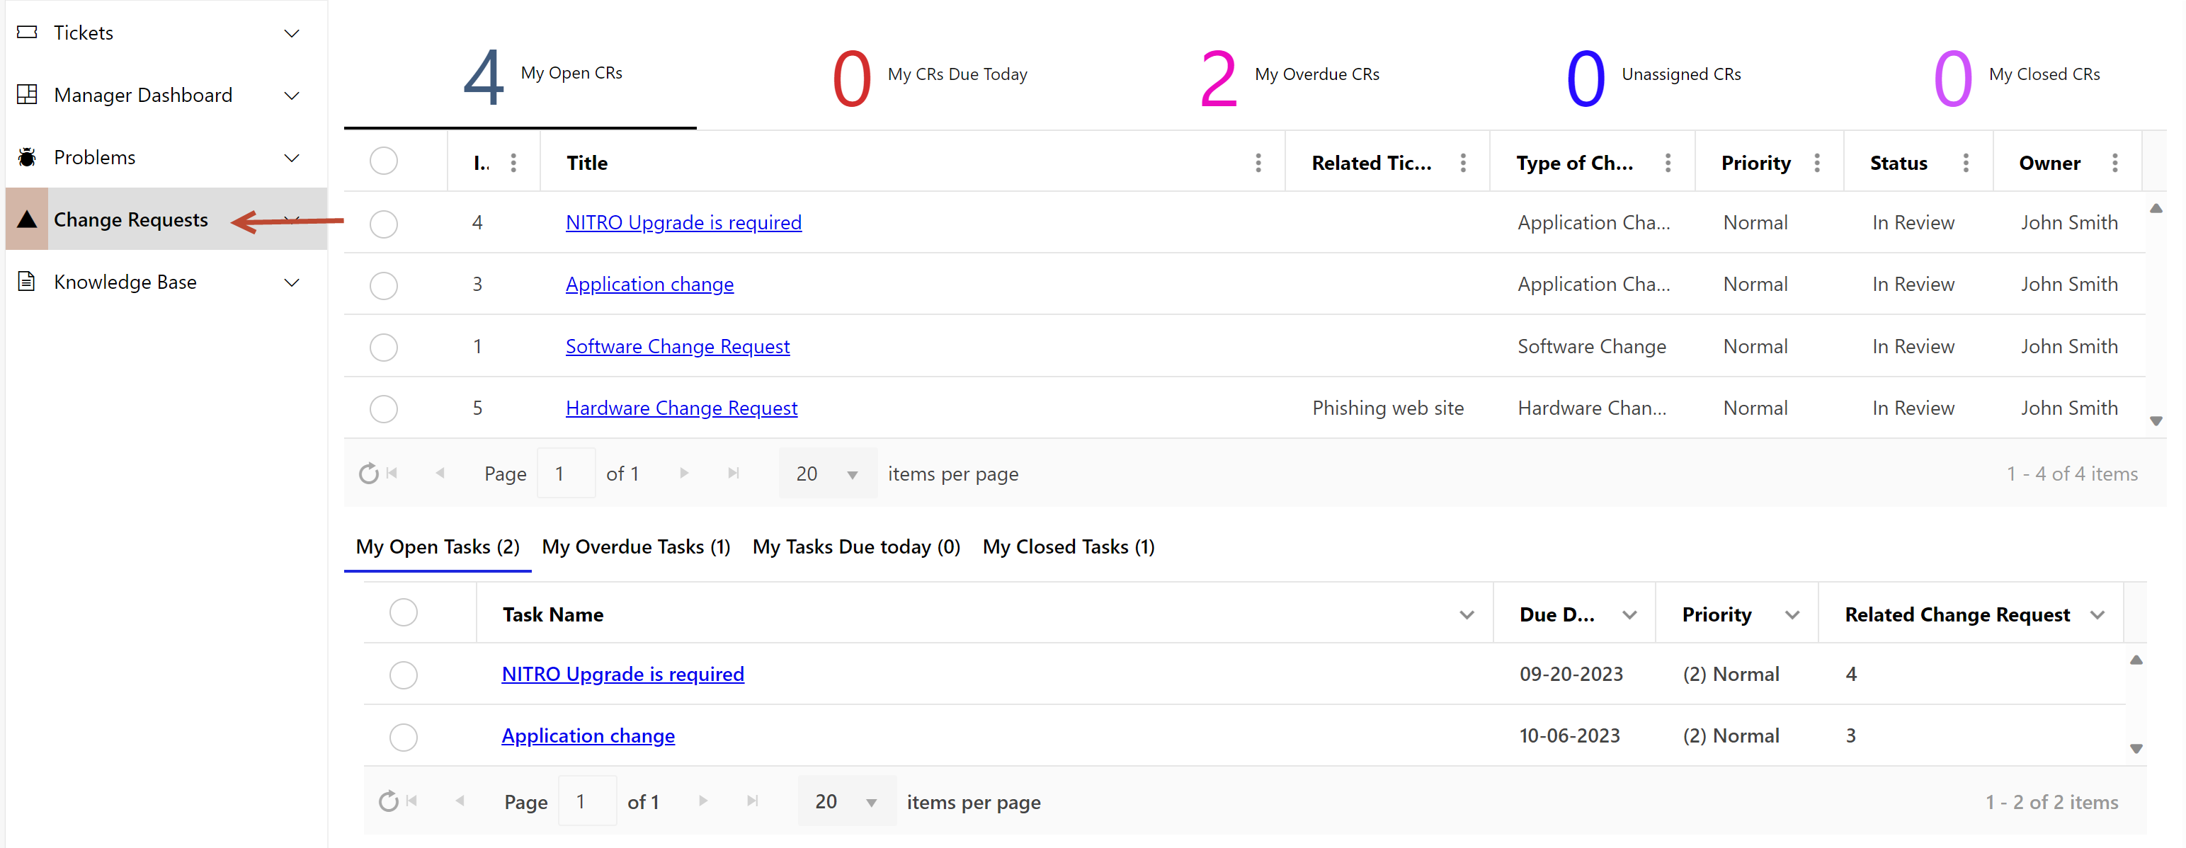Refresh the change requests grid

(368, 473)
